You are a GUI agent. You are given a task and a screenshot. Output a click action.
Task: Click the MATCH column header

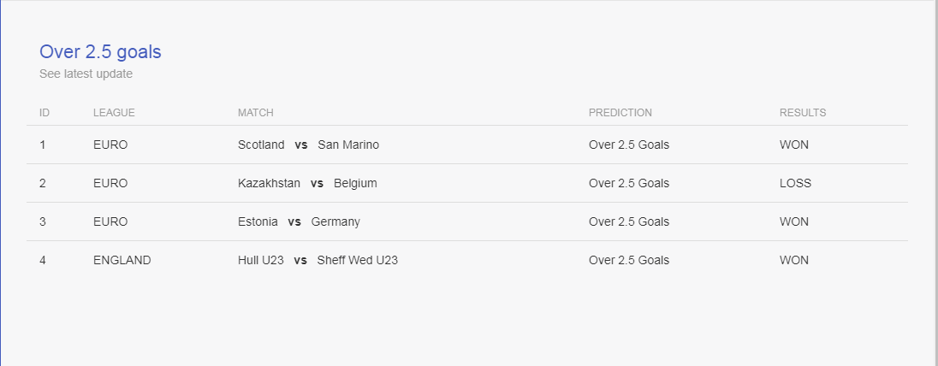(x=255, y=112)
